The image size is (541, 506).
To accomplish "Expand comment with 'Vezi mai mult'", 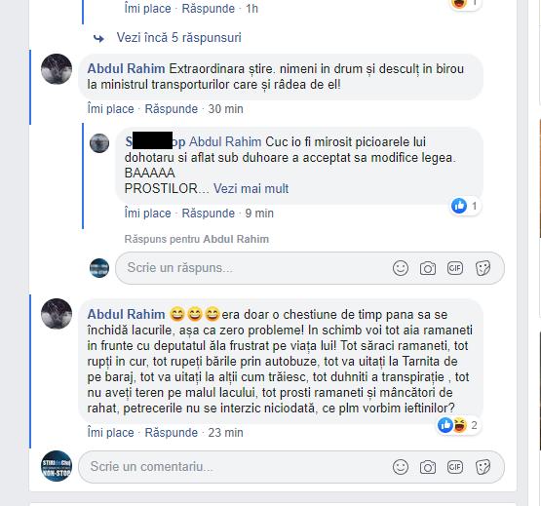I will (251, 189).
